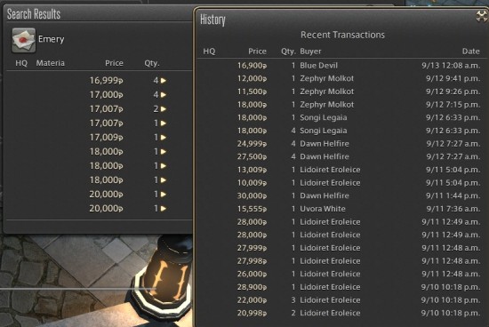Sort listings by Price column header
Screen dimensions: 489x327
pos(114,63)
